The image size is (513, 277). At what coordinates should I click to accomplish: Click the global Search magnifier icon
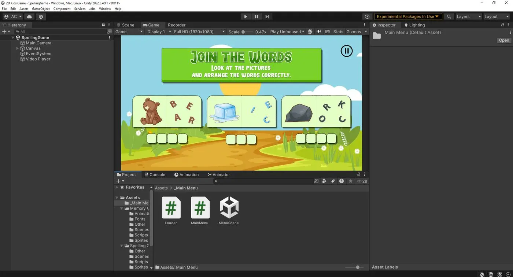click(449, 16)
